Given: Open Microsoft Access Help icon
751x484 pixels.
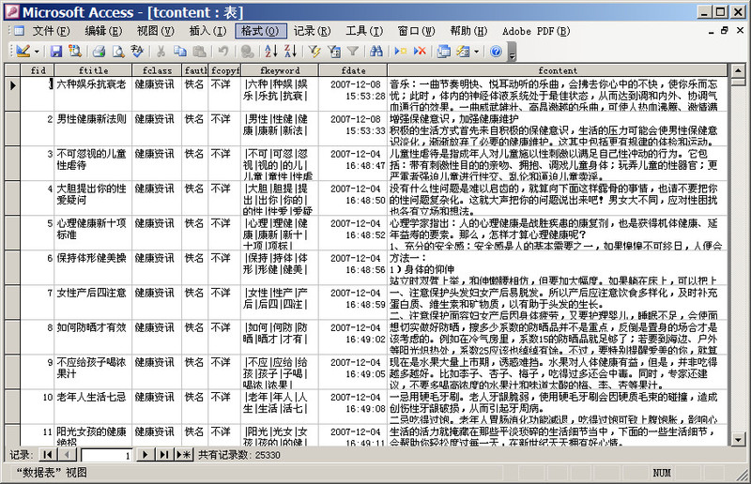Looking at the screenshot, I should click(497, 51).
